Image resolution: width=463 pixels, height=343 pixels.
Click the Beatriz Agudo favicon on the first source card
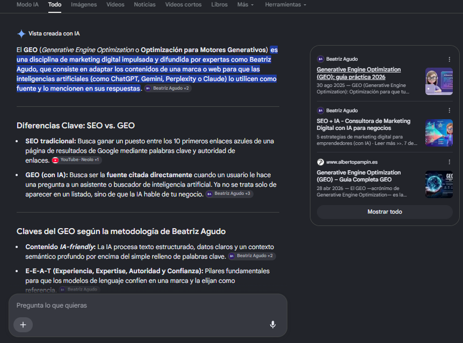pyautogui.click(x=320, y=59)
